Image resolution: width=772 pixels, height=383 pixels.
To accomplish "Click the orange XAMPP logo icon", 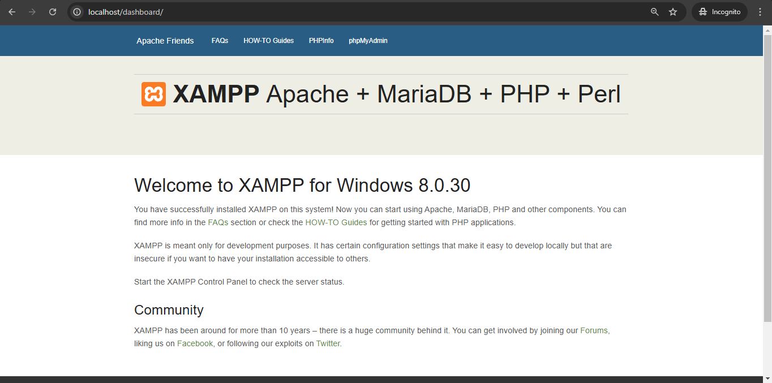I will 153,94.
